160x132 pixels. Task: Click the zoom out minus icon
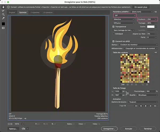(9, 124)
